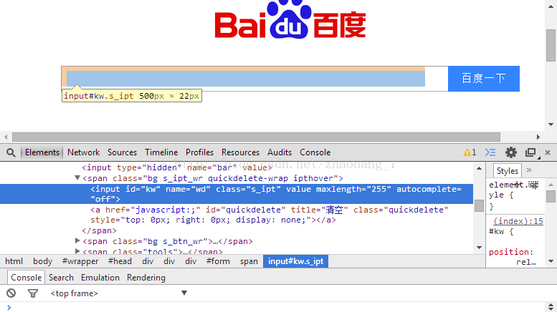Close the DevTools panel

(548, 152)
